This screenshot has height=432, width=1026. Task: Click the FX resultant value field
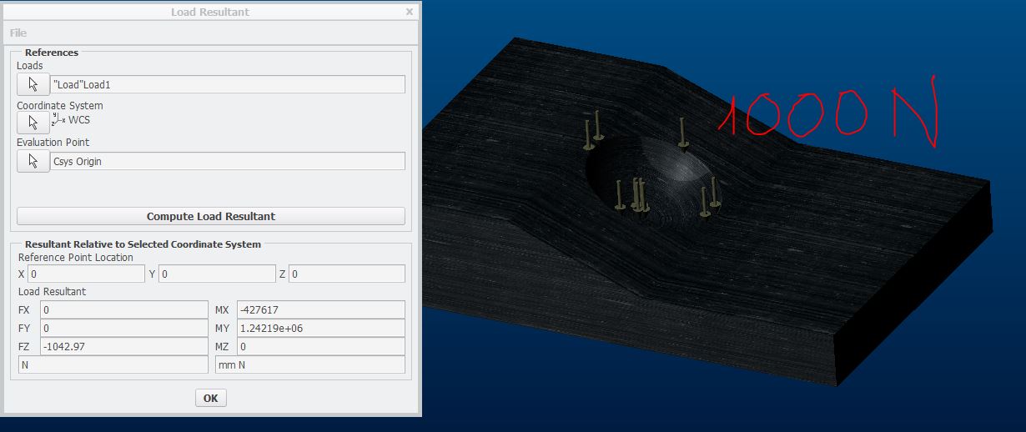pyautogui.click(x=124, y=309)
